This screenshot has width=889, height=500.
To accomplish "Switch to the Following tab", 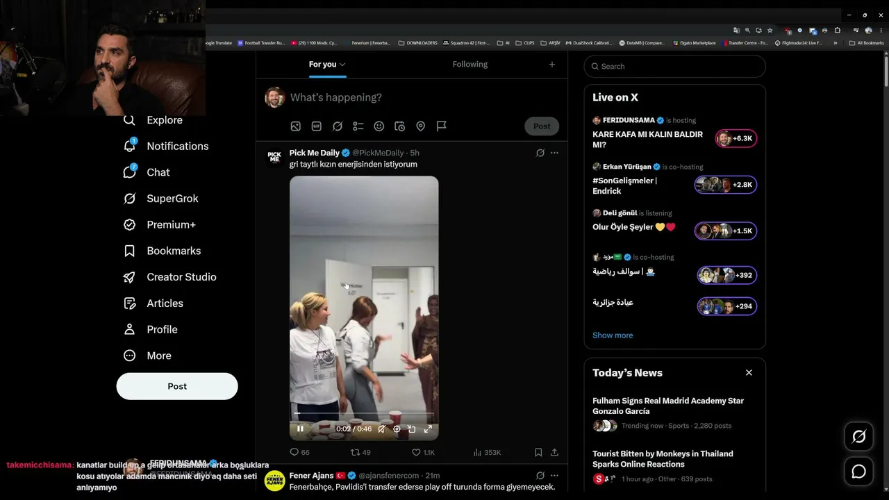I will pyautogui.click(x=470, y=64).
